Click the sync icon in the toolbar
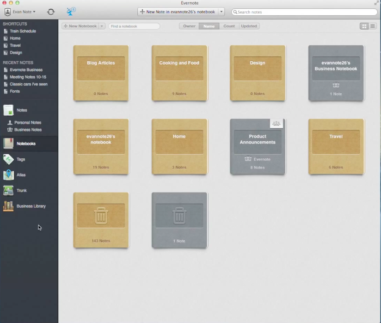Viewport: 381px width, 323px height. (51, 12)
